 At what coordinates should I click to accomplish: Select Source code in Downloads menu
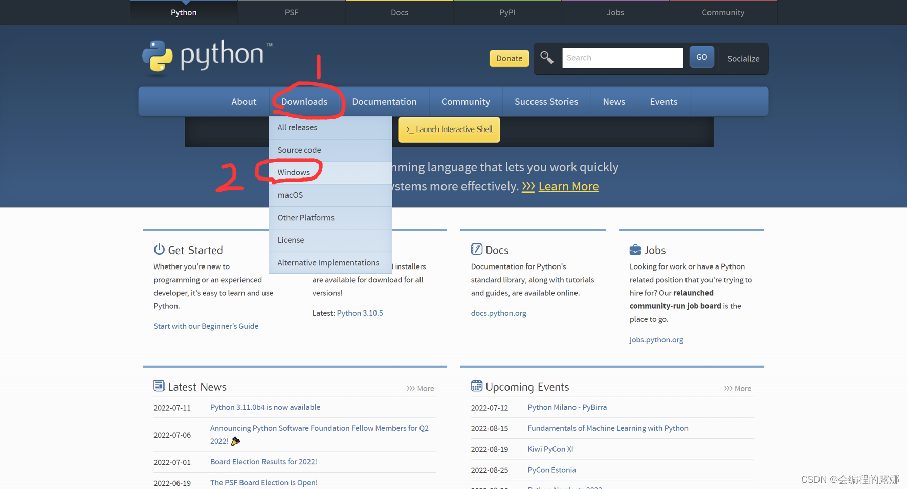click(x=330, y=150)
